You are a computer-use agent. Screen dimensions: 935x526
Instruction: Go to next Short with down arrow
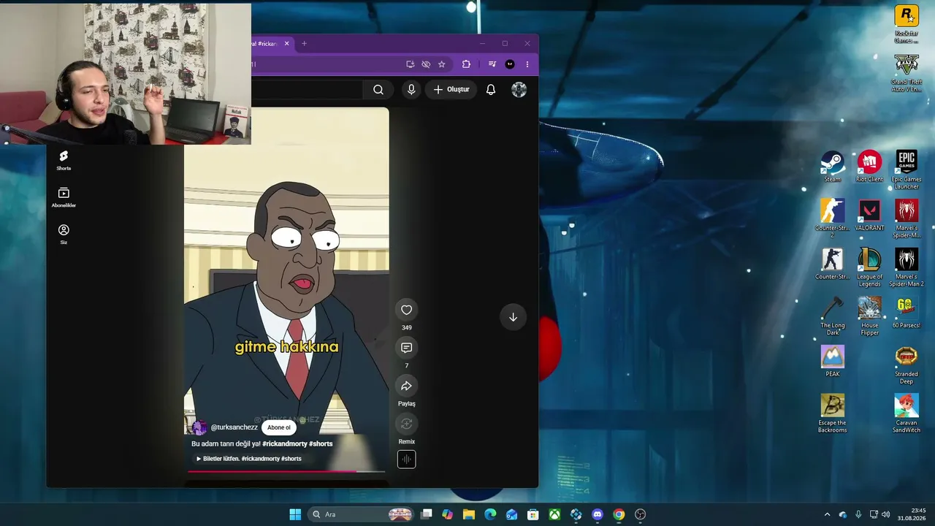[x=513, y=317]
